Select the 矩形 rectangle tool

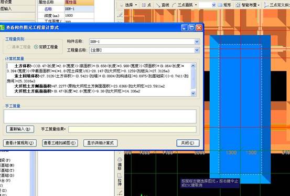225,5
